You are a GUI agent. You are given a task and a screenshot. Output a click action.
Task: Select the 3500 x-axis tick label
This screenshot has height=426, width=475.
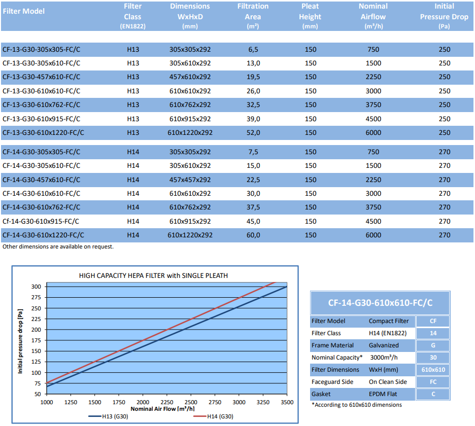(x=287, y=402)
